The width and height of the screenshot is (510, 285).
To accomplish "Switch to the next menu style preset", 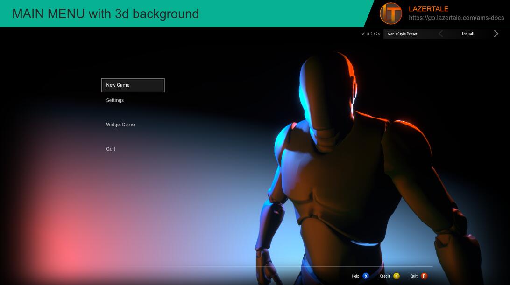I will (x=496, y=34).
